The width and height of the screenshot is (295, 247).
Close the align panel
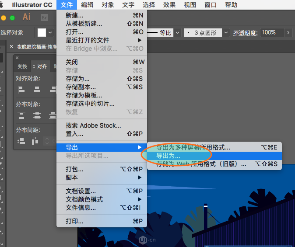pos(17,58)
